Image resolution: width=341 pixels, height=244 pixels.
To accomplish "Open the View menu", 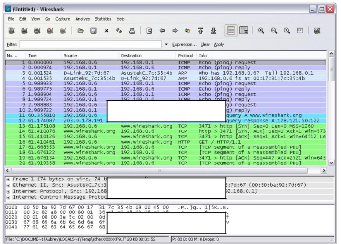I will (36, 19).
